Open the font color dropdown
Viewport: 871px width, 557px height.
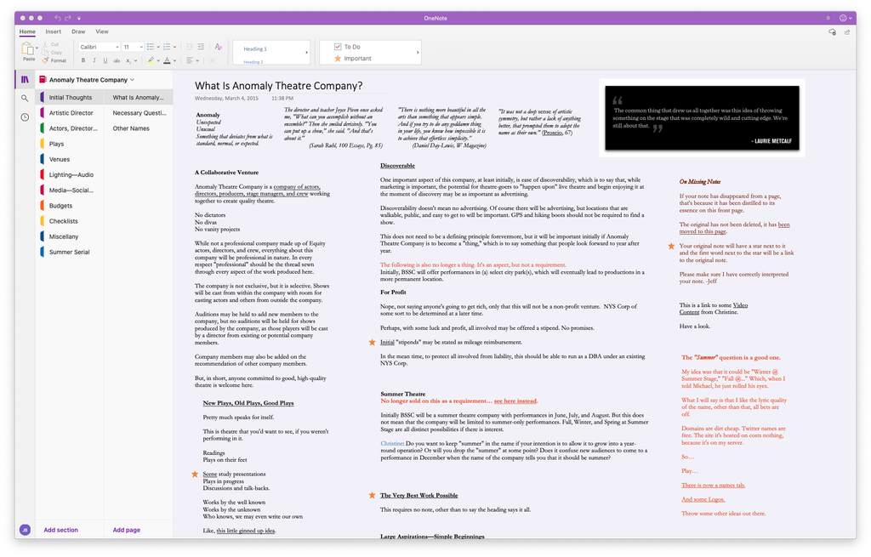(174, 60)
